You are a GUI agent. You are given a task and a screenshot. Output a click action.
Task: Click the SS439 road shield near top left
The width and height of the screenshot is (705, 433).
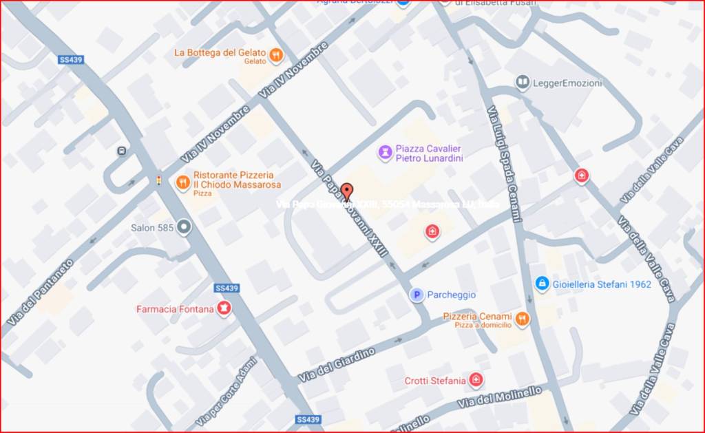[x=71, y=60]
